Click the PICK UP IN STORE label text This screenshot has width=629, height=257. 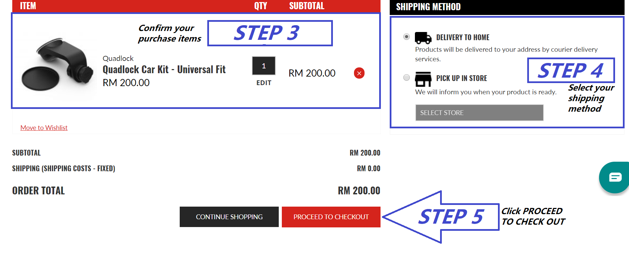coord(462,78)
